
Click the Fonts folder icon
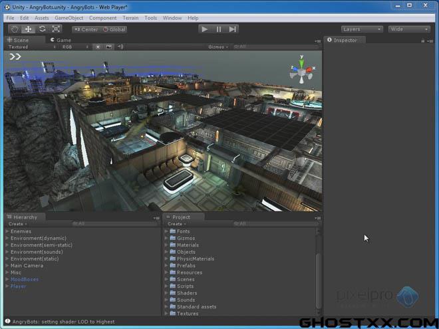pos(173,231)
